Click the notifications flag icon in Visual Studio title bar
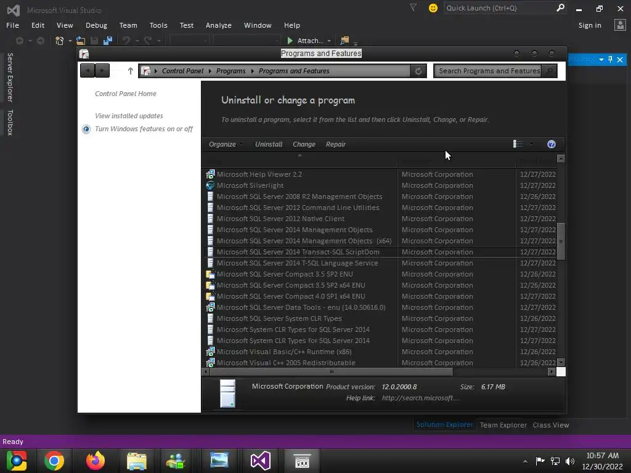The height and width of the screenshot is (473, 631). click(x=413, y=7)
